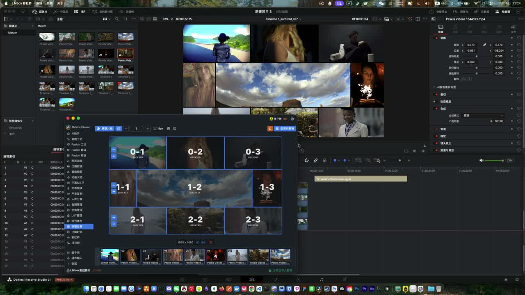Select the WeatherAutoLocate clip on the timeline
Image resolution: width=525 pixels, height=295 pixels.
tap(361, 179)
